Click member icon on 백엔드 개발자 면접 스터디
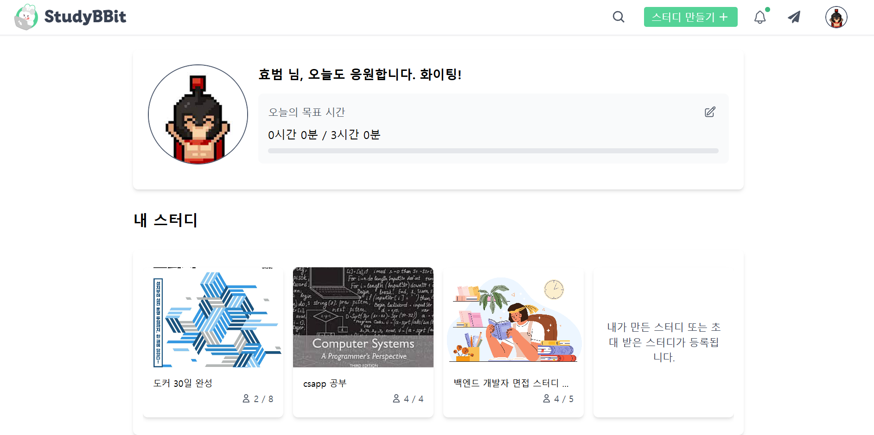 click(547, 398)
